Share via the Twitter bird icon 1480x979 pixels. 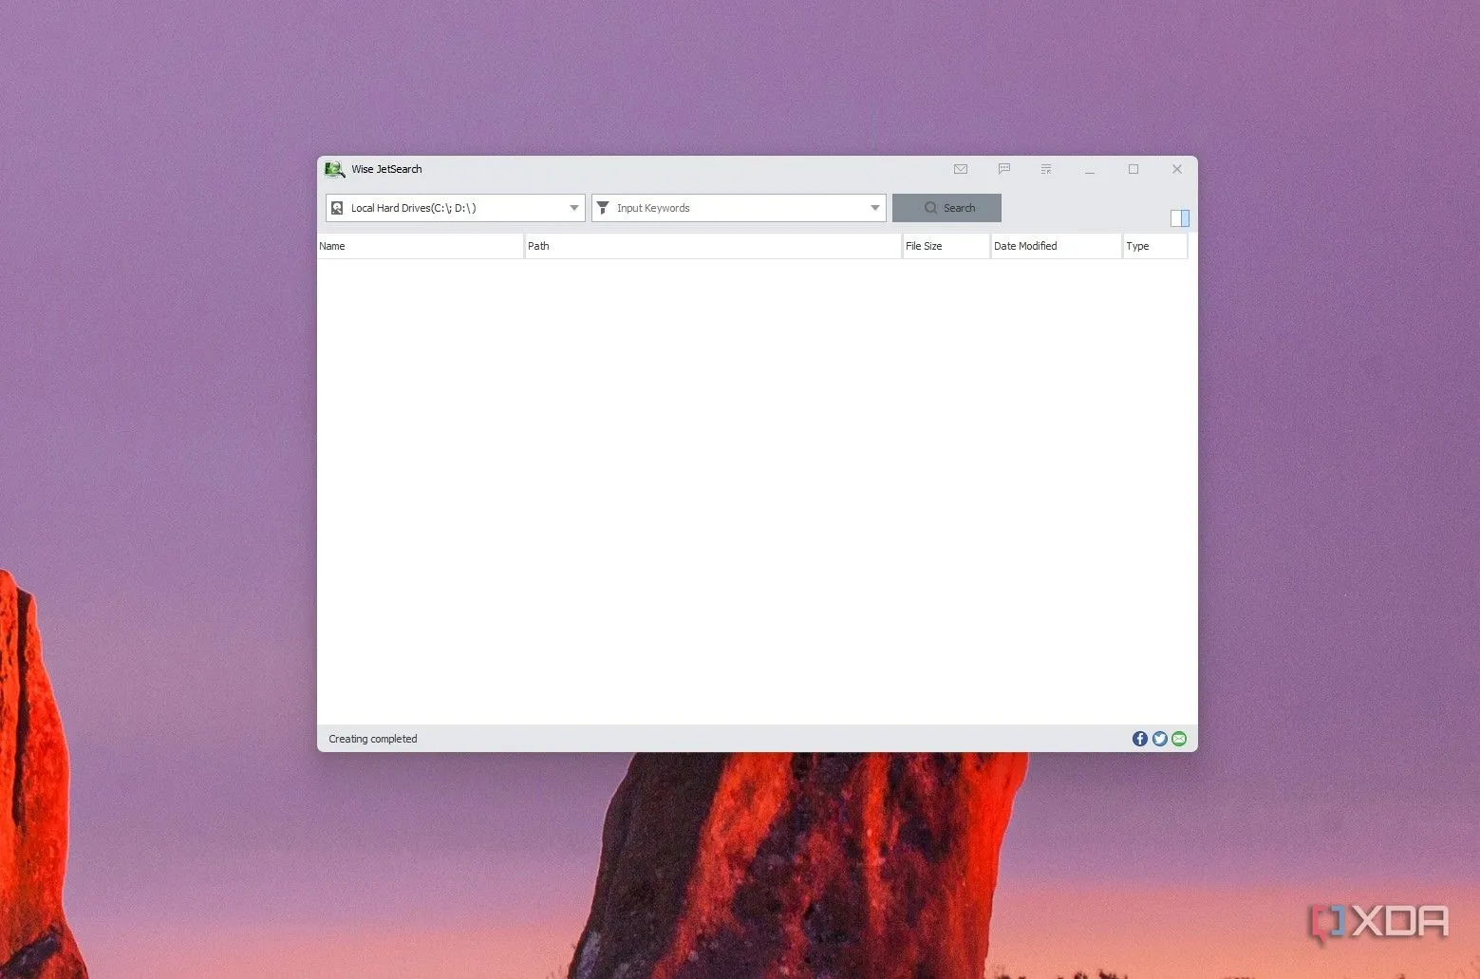pos(1159,739)
